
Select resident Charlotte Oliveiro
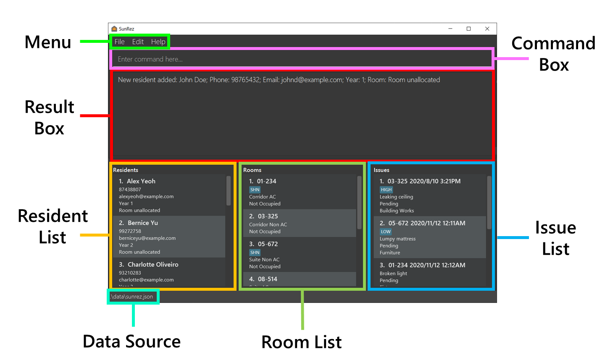coord(169,272)
